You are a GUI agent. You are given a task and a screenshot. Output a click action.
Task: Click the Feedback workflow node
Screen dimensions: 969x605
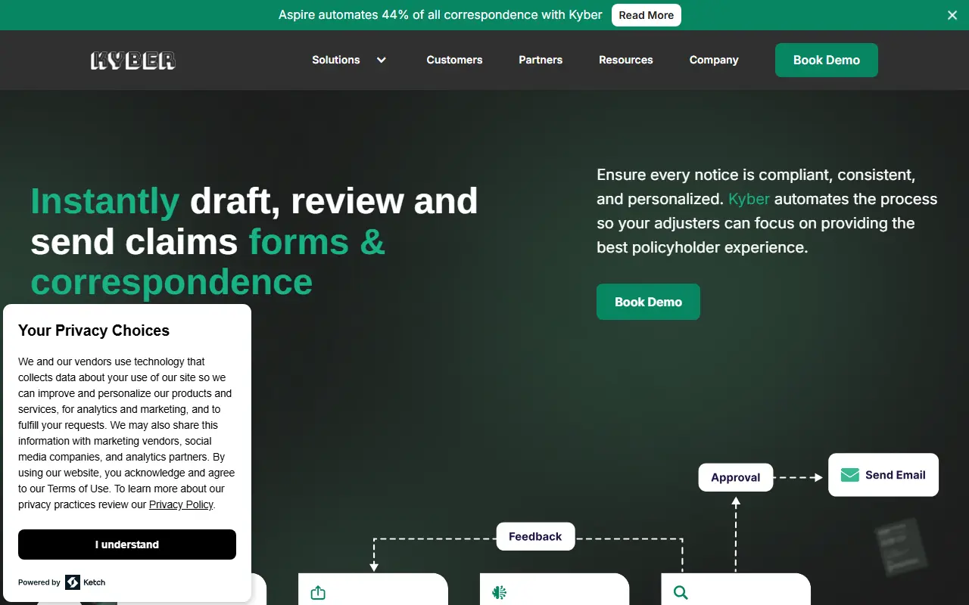pyautogui.click(x=535, y=537)
